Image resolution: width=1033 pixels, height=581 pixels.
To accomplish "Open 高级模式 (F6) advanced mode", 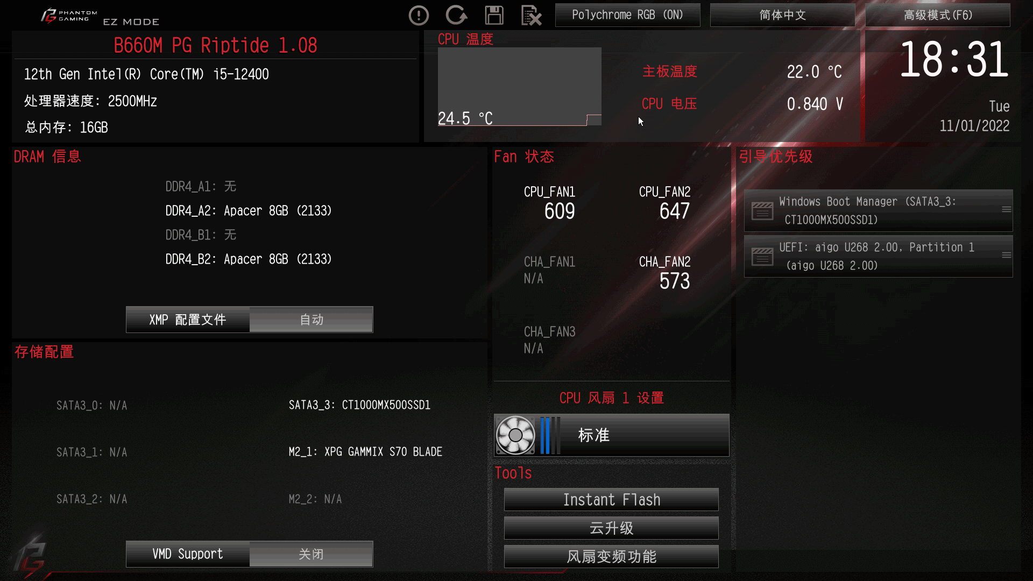I will coord(937,14).
